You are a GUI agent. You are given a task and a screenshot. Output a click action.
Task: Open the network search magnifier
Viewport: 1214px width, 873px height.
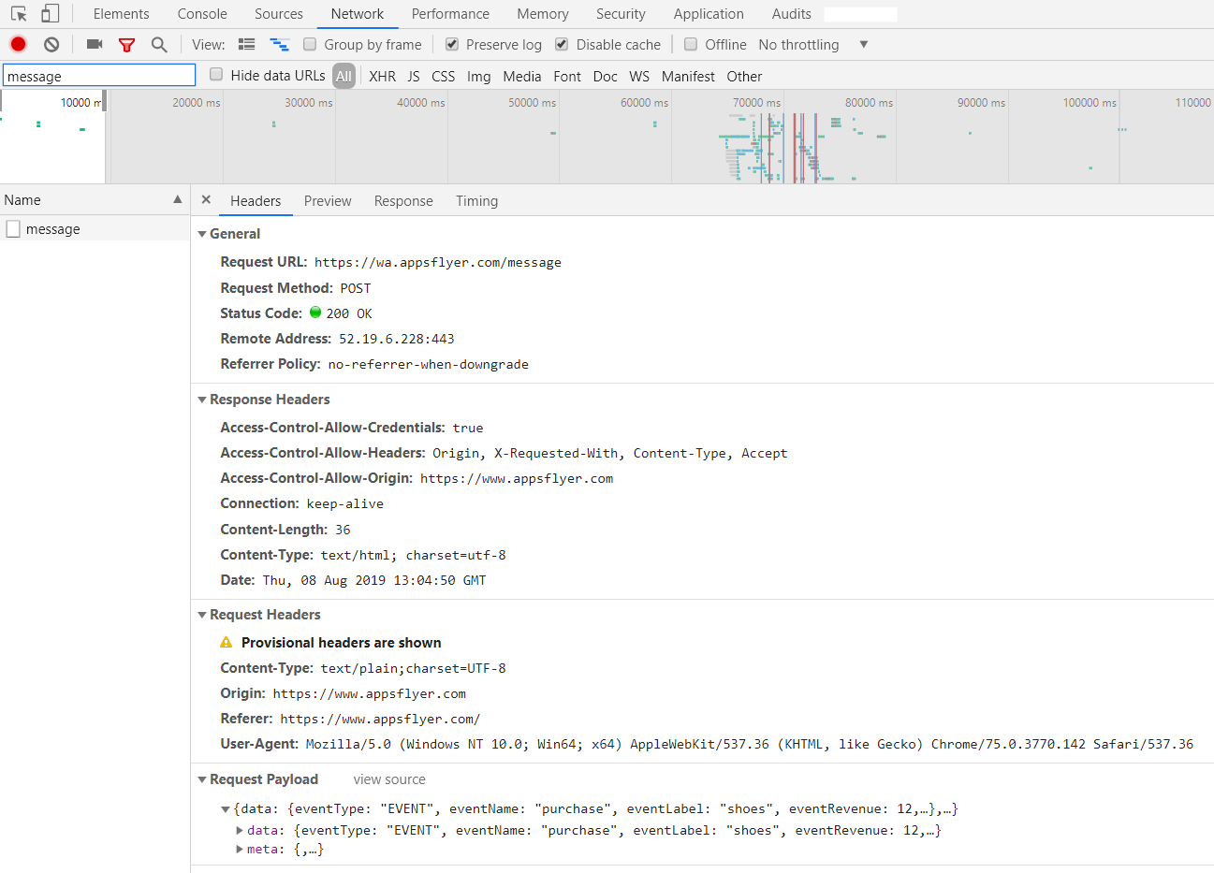[x=159, y=44]
